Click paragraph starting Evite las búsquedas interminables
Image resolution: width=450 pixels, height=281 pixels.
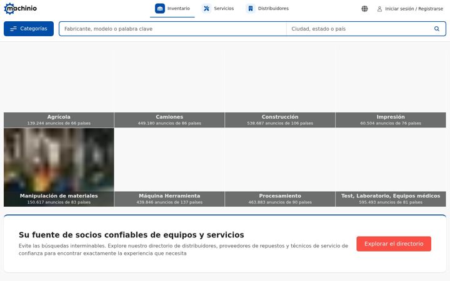[183, 249]
